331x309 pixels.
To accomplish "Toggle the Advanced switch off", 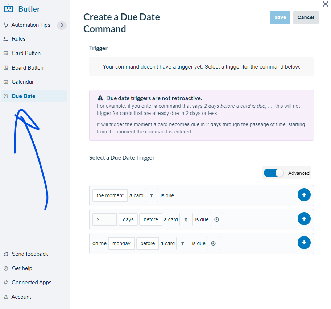I will point(274,173).
